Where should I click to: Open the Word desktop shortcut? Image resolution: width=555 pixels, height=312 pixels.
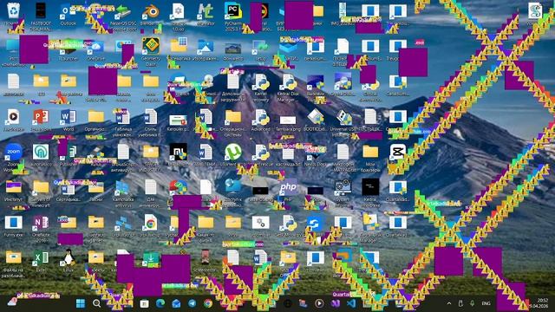pyautogui.click(x=68, y=116)
